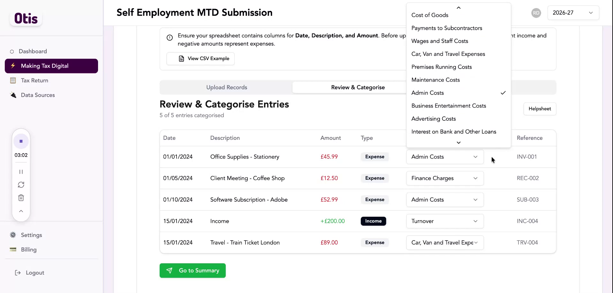
Task: Click Go to Summary button
Action: tap(193, 271)
